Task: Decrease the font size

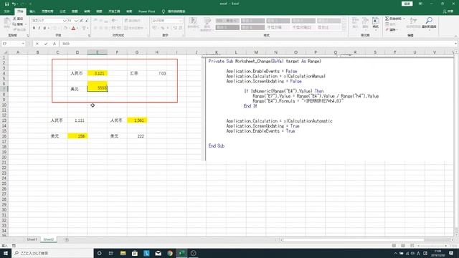Action: [x=87, y=21]
